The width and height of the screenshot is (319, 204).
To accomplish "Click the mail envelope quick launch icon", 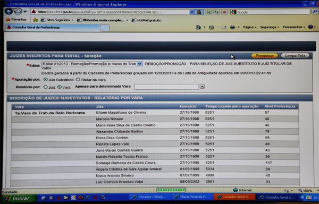I will point(73,198).
